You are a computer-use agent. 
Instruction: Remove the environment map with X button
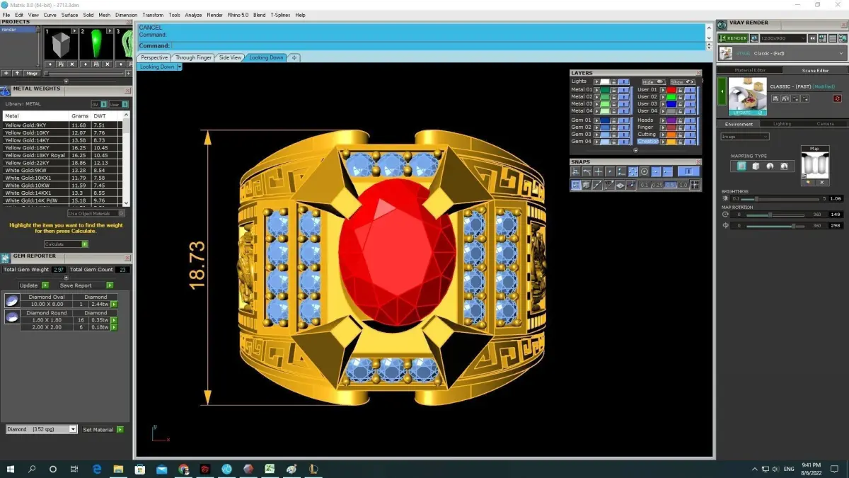(822, 183)
